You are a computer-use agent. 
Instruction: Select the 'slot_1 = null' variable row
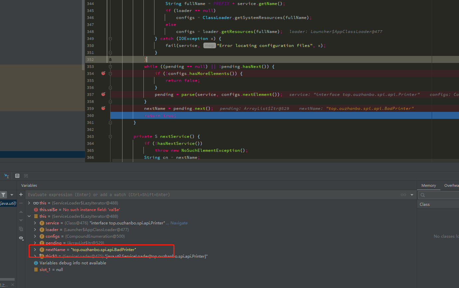click(221, 269)
